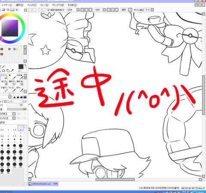
Task: Open the brush size multiplier dropdown
Action: [x=5, y=102]
